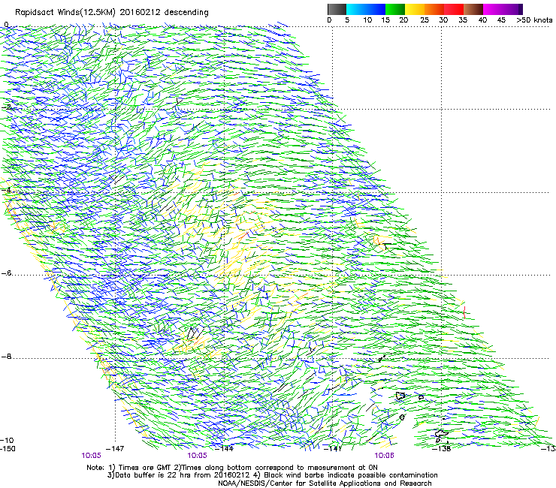Click the red 30-35 knots legend swatch

[x=454, y=9]
